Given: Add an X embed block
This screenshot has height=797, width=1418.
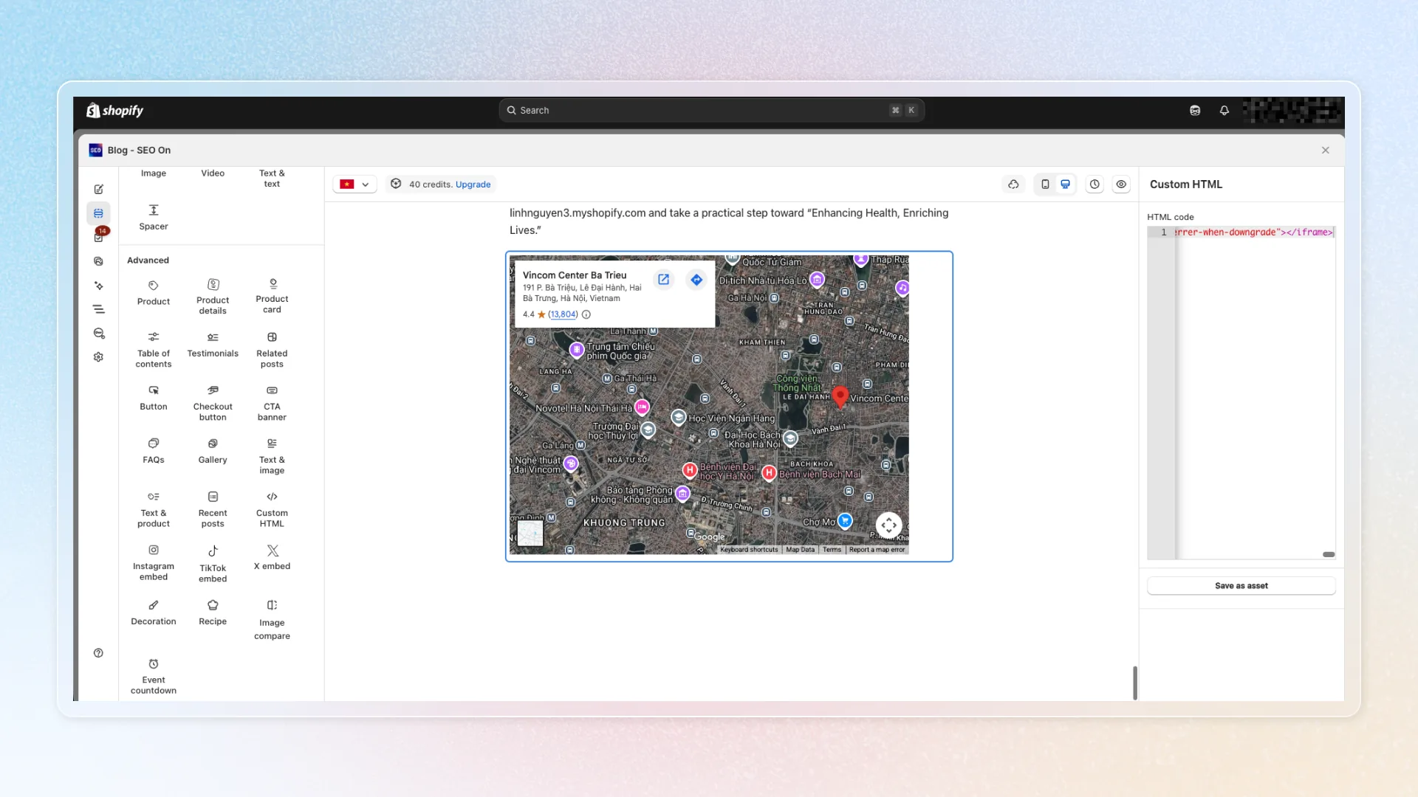Looking at the screenshot, I should pos(272,558).
